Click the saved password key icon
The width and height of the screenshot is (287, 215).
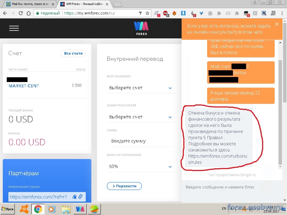click(x=140, y=13)
